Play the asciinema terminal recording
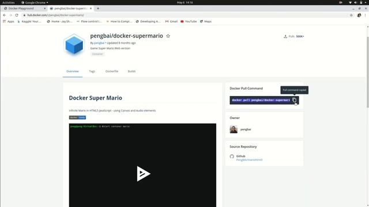 point(144,174)
